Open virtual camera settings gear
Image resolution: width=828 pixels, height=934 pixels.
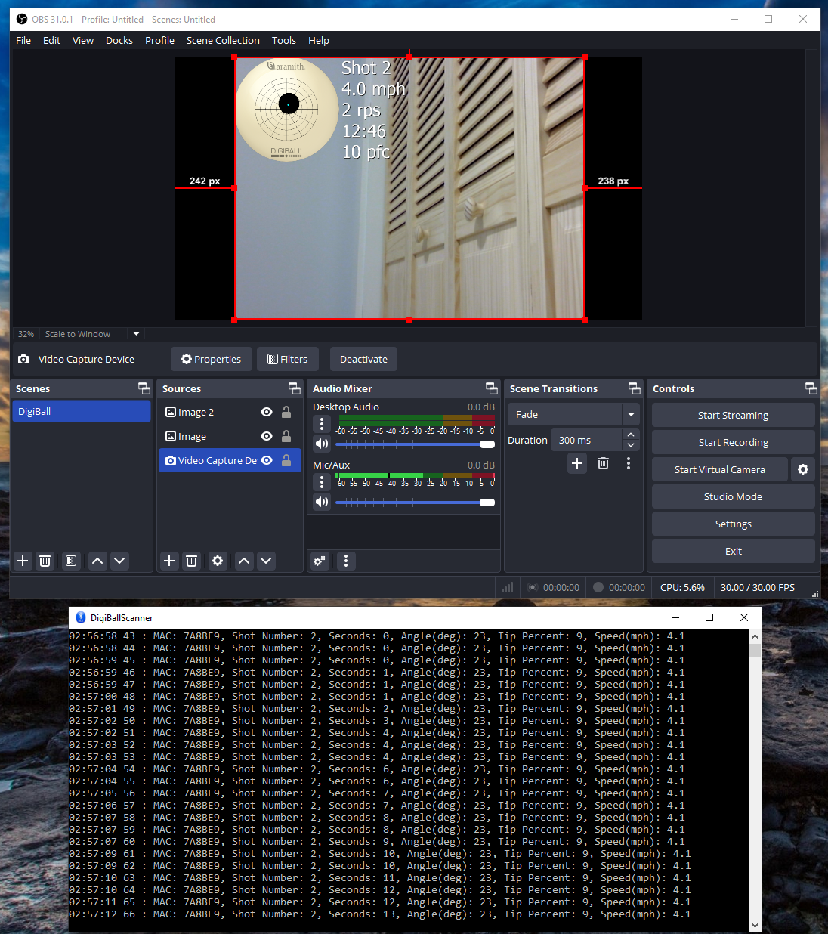(x=802, y=469)
